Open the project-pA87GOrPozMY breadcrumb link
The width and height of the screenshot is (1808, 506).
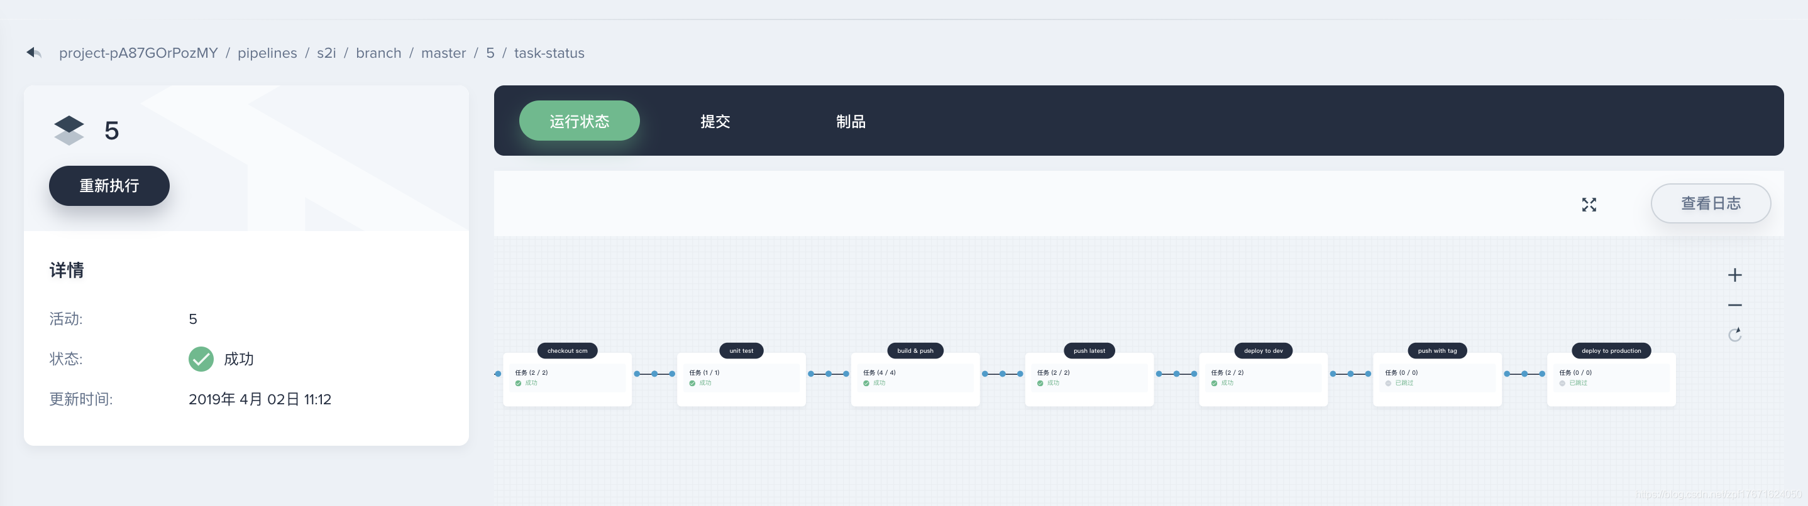click(138, 53)
